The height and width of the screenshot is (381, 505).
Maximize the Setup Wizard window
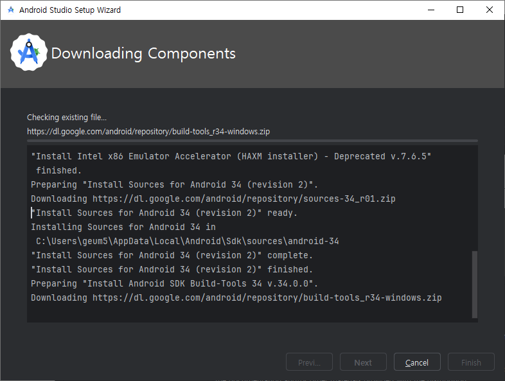[460, 10]
